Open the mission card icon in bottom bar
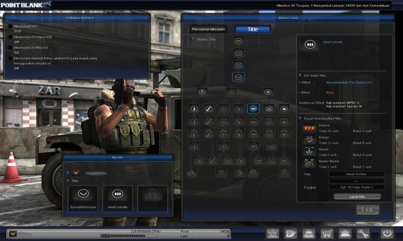The width and height of the screenshot is (403, 241). tap(291, 234)
